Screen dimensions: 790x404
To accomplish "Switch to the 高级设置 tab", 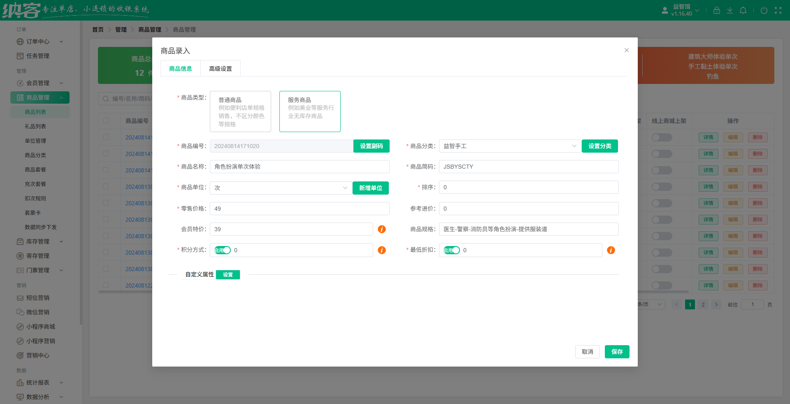I will coord(221,69).
